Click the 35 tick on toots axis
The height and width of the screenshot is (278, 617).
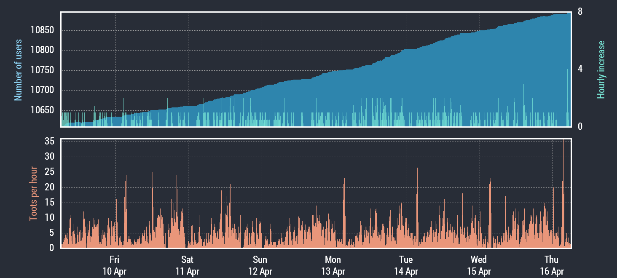point(49,142)
